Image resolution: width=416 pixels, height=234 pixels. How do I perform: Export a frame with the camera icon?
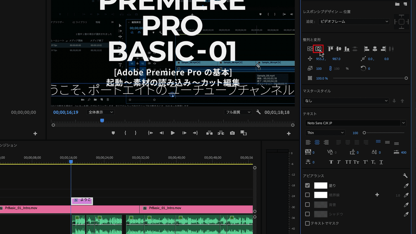pos(232,133)
